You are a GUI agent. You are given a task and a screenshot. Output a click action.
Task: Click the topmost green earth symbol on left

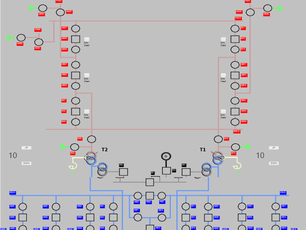click(x=31, y=8)
